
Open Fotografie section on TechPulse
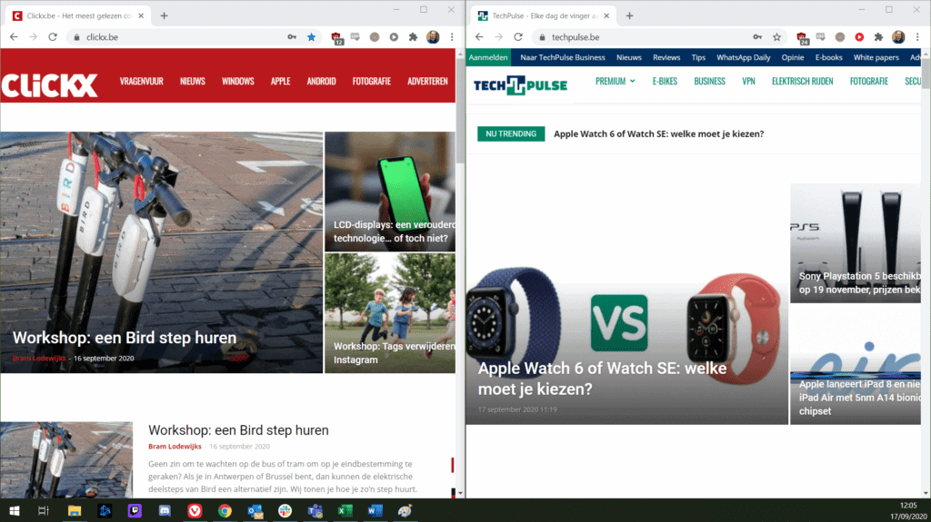tap(868, 82)
